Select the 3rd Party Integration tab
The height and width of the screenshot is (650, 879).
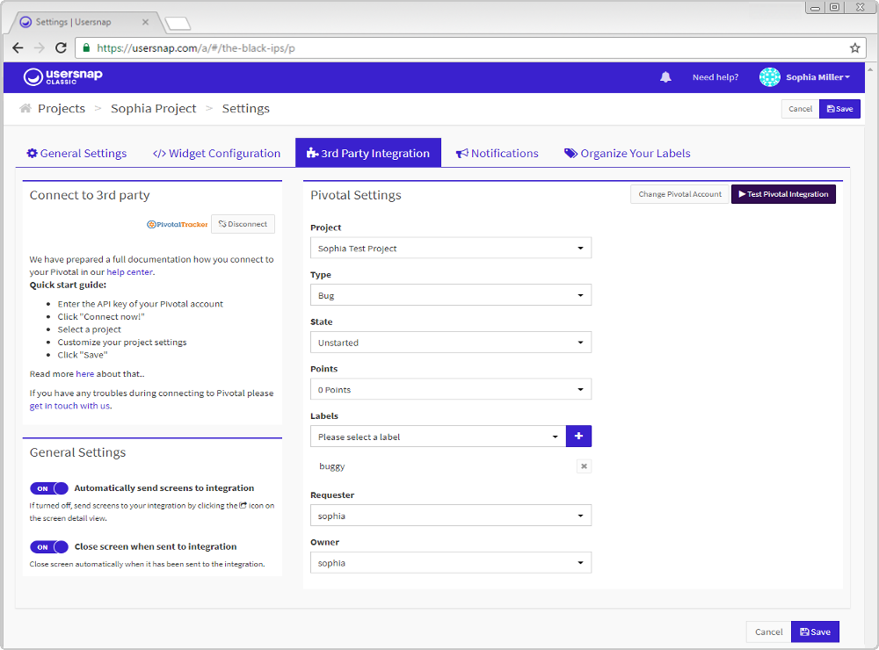pyautogui.click(x=368, y=153)
